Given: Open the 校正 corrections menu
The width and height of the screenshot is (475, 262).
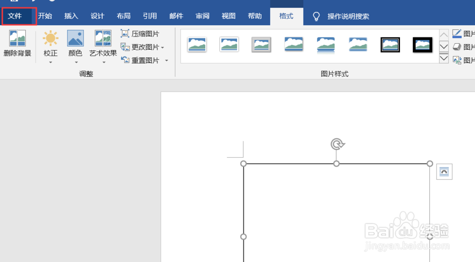Looking at the screenshot, I should (50, 47).
